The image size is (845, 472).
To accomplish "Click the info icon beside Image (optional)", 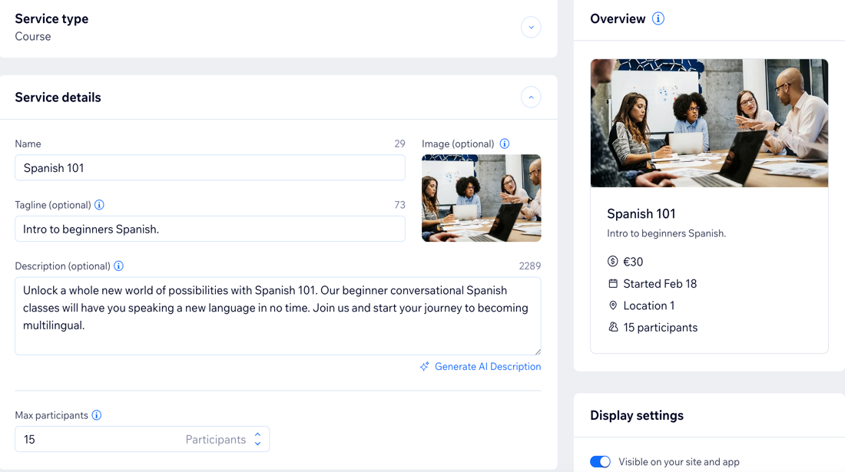I will click(x=505, y=144).
